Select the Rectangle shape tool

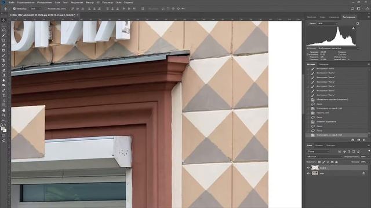click(3, 105)
